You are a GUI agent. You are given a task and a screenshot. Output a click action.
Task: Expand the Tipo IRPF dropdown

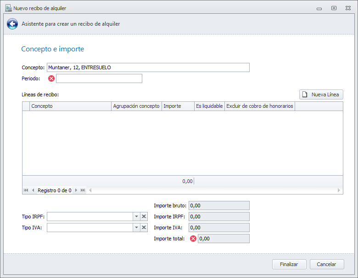point(136,217)
